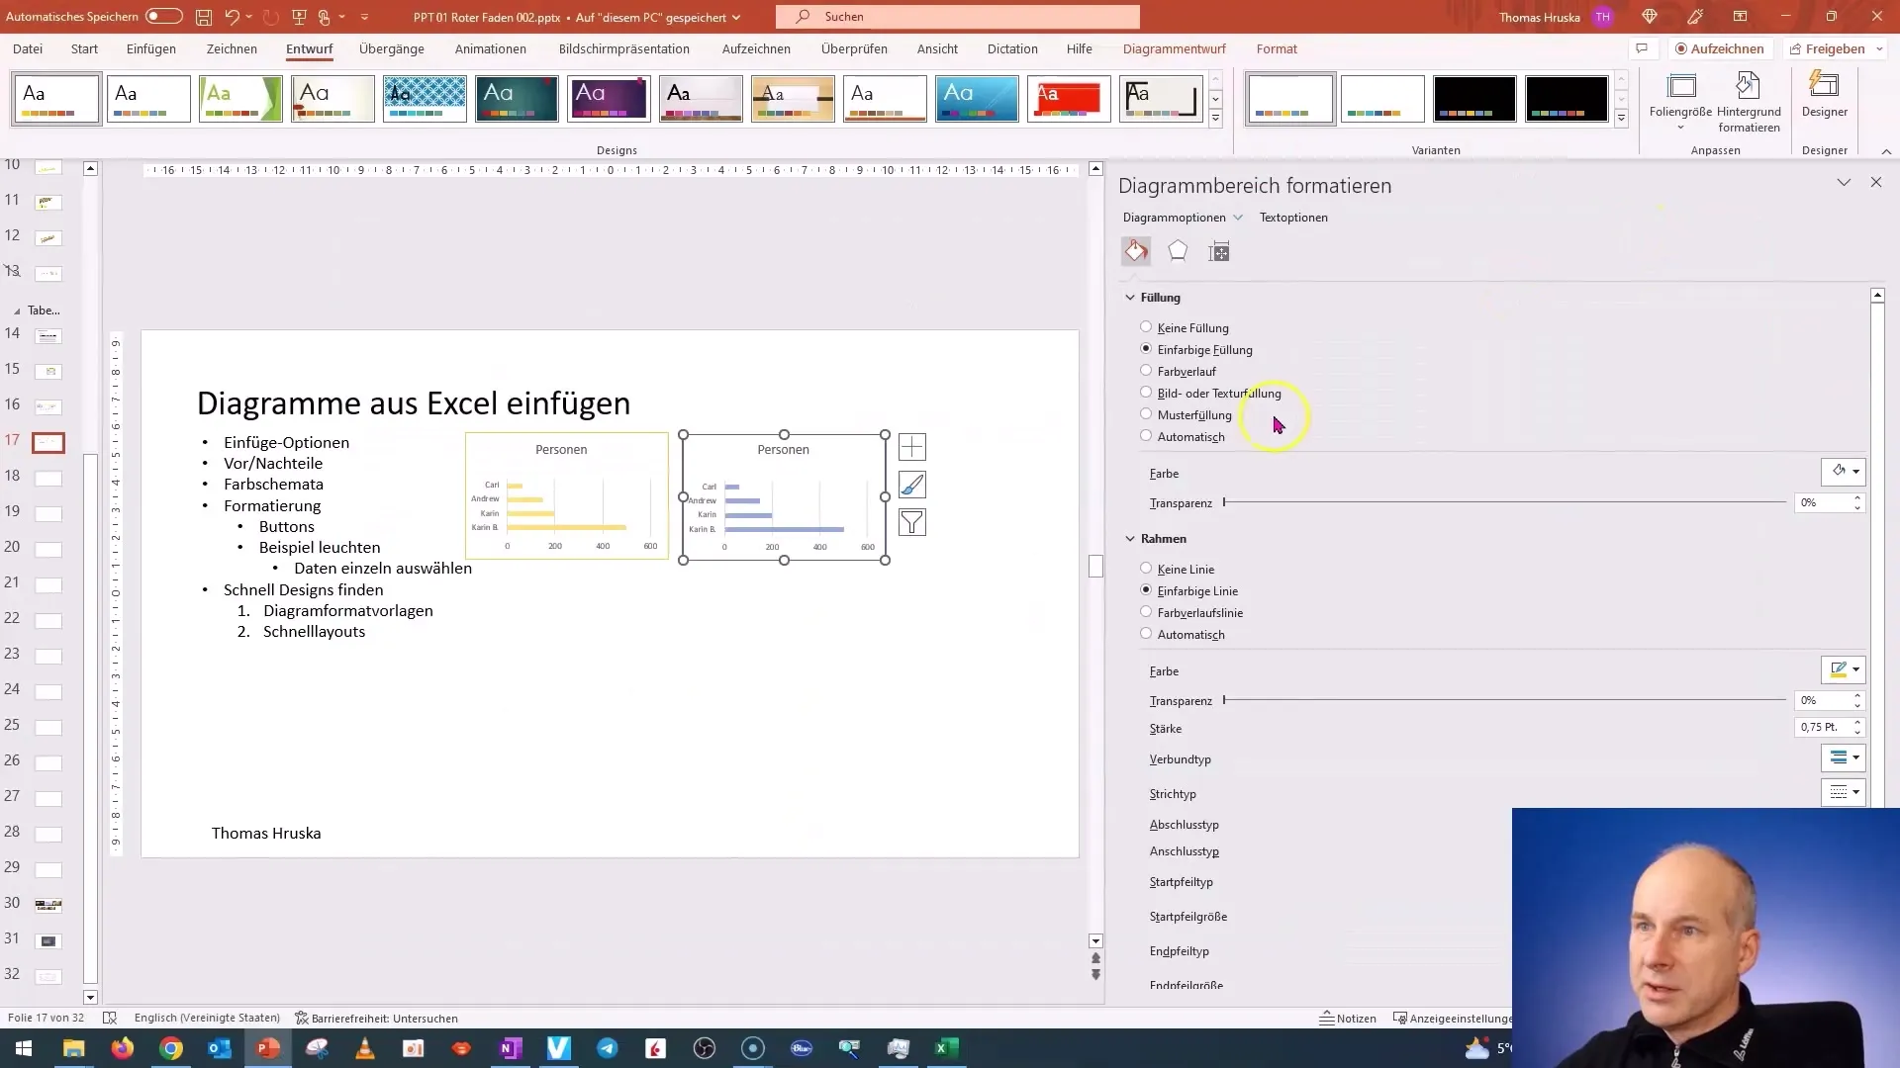Open Format ribbon tab
The image size is (1900, 1068).
coord(1279,48)
